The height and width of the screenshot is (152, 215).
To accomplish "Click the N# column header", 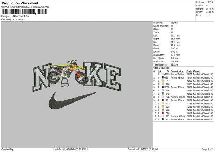I will (159, 71).
